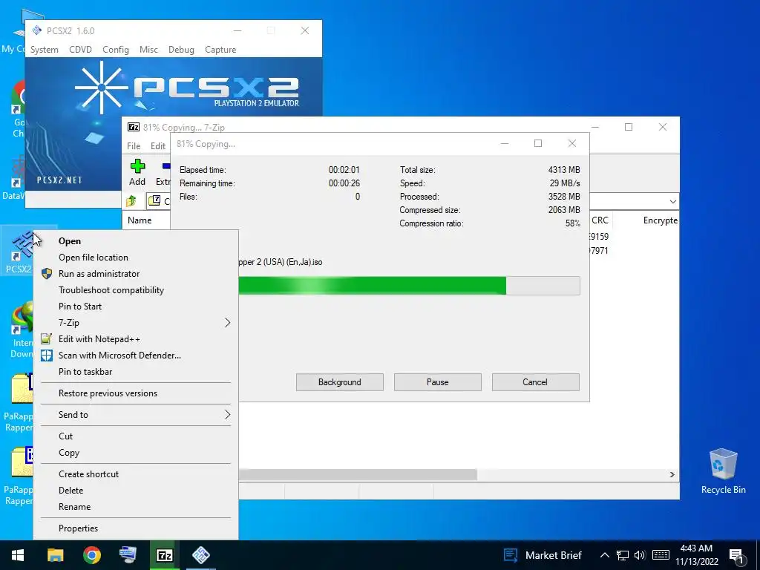Click the computer settings icon in taskbar
760x570 pixels.
tap(128, 555)
